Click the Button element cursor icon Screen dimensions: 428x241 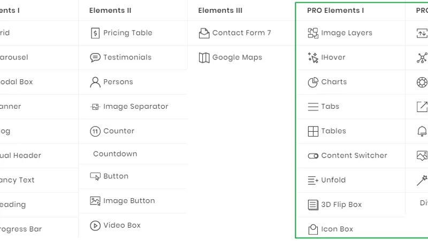click(95, 176)
